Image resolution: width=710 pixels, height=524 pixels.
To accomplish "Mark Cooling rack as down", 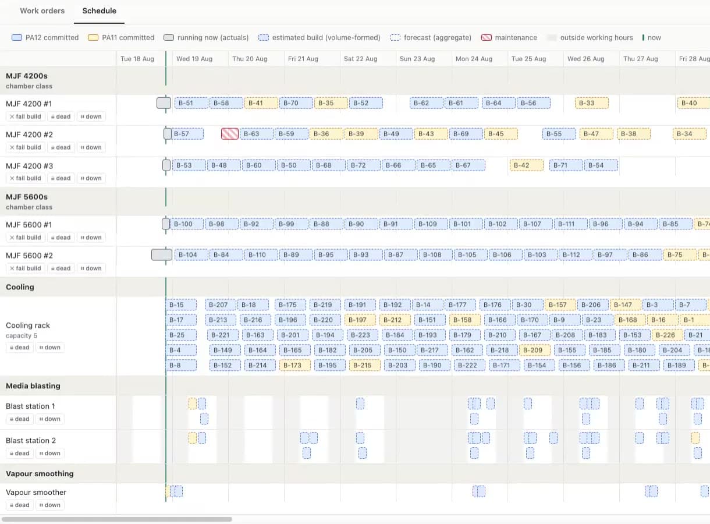I will 50,348.
